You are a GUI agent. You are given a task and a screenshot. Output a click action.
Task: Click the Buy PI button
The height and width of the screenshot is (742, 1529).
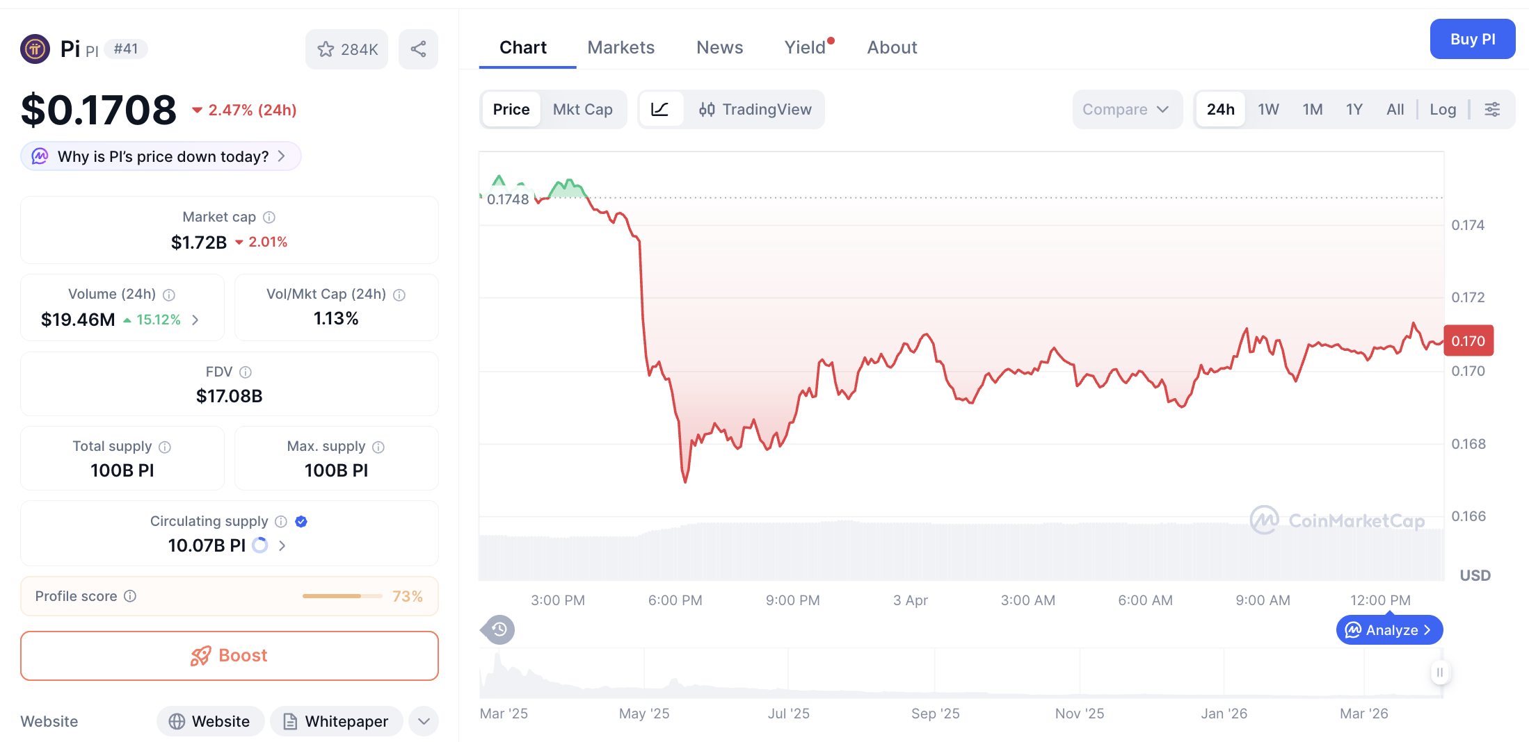point(1472,39)
